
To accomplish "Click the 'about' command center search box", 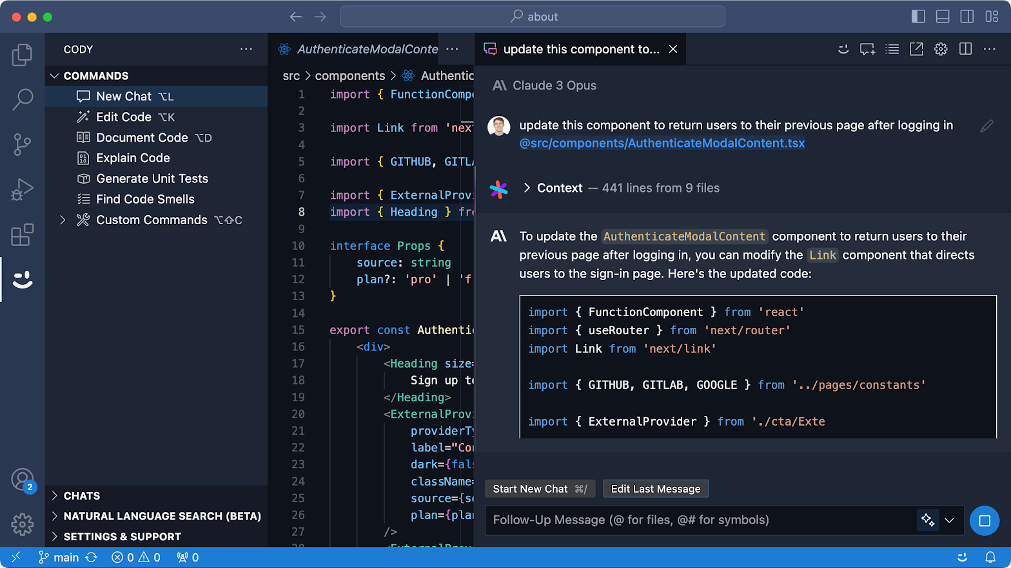I will (x=533, y=17).
